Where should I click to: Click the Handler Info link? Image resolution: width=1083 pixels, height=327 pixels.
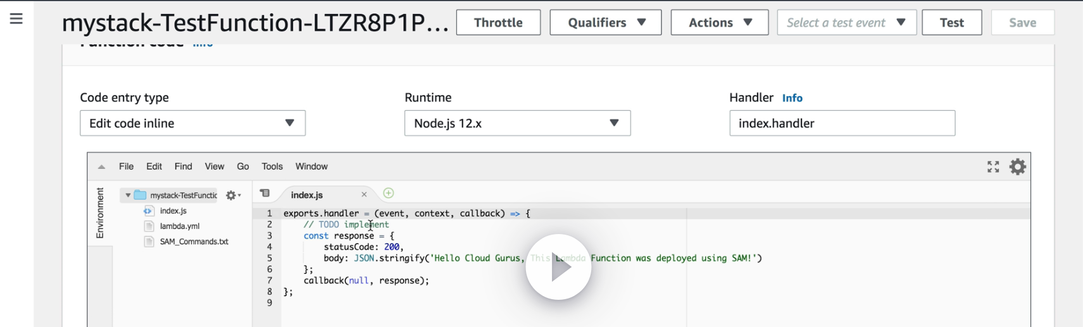(792, 98)
